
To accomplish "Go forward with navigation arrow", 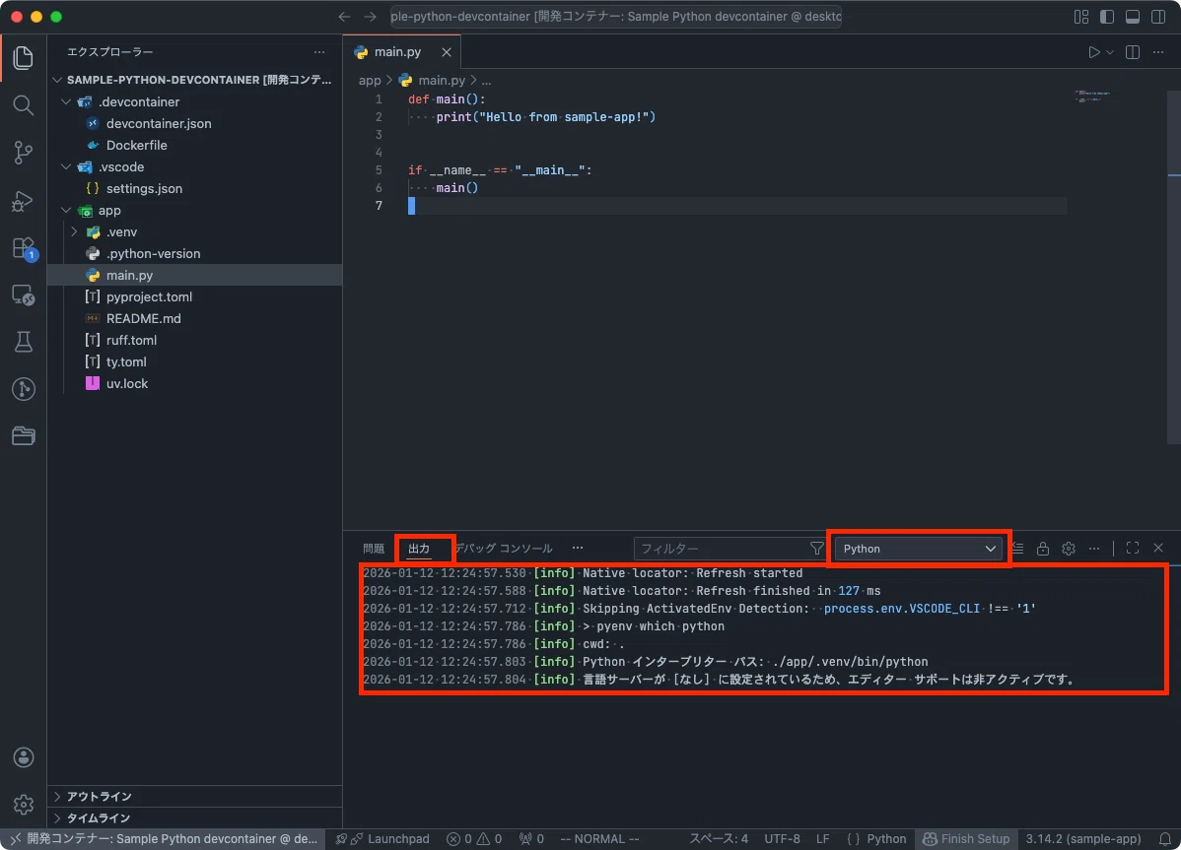I will (370, 17).
